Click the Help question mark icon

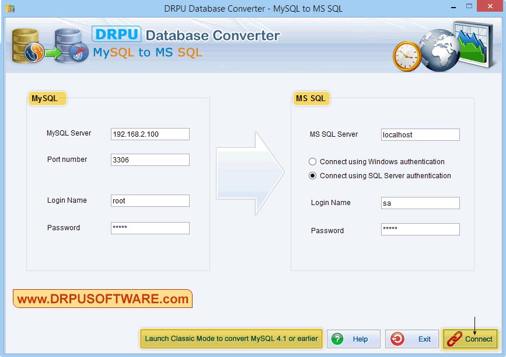(x=337, y=339)
